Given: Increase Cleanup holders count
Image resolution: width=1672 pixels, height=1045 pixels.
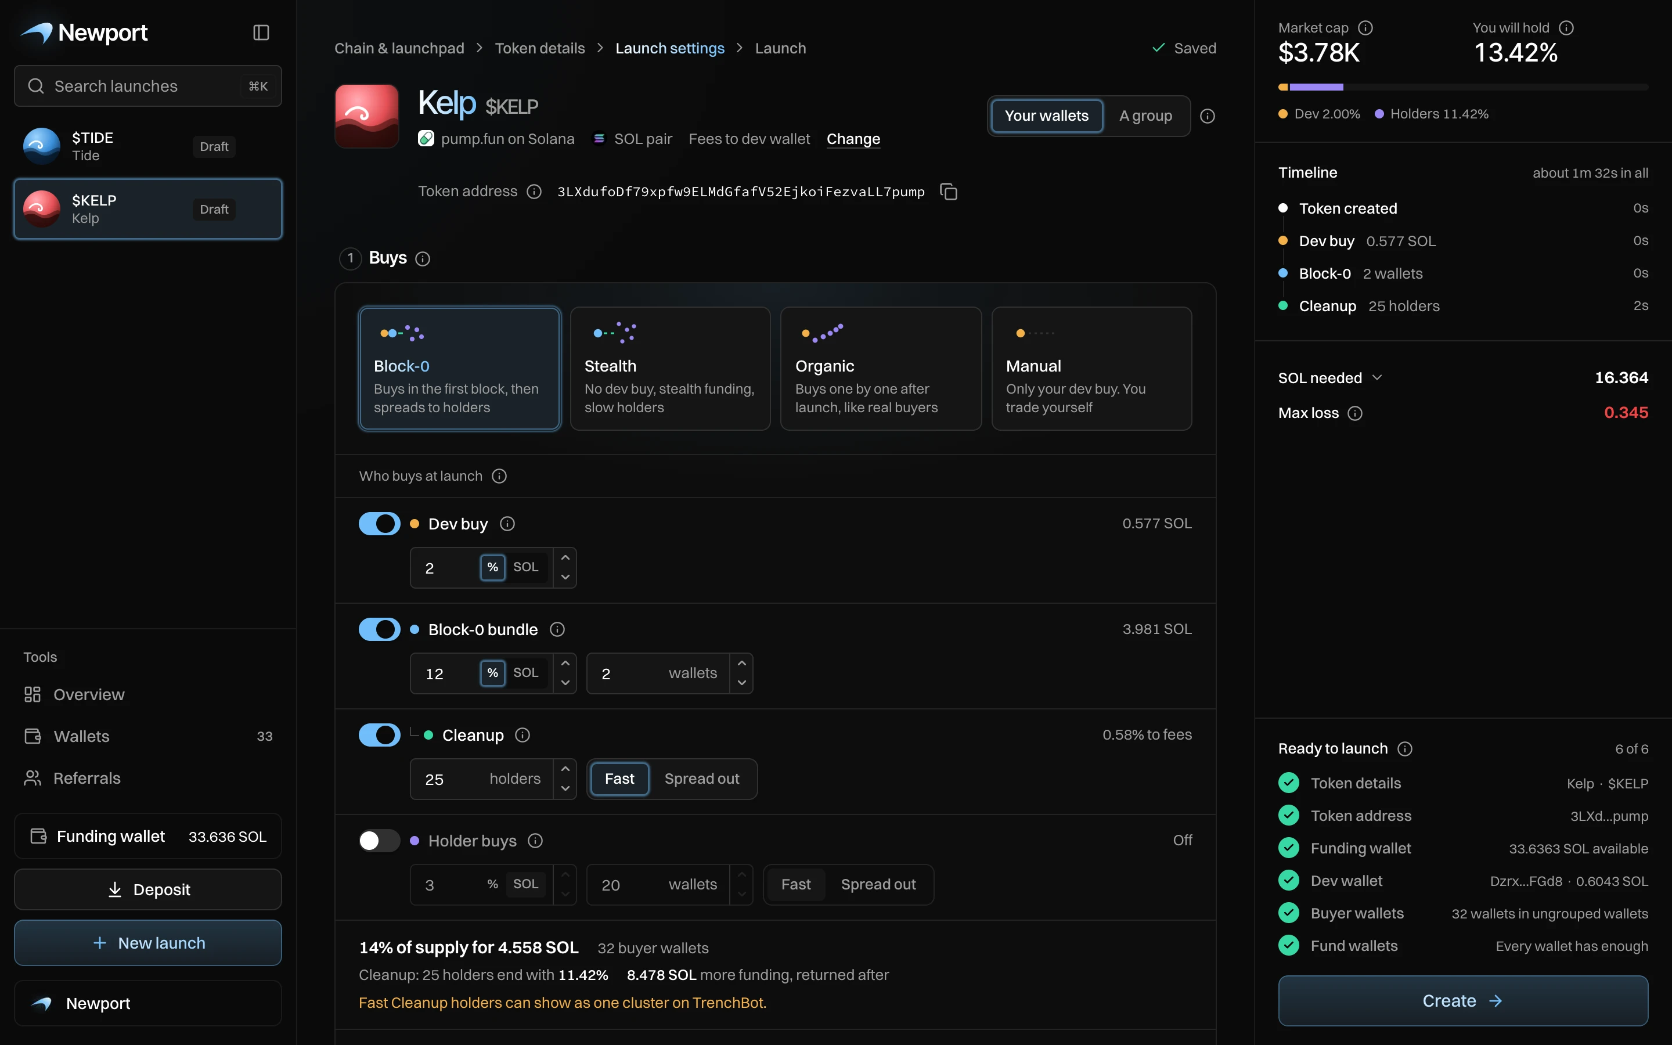Looking at the screenshot, I should 565,769.
